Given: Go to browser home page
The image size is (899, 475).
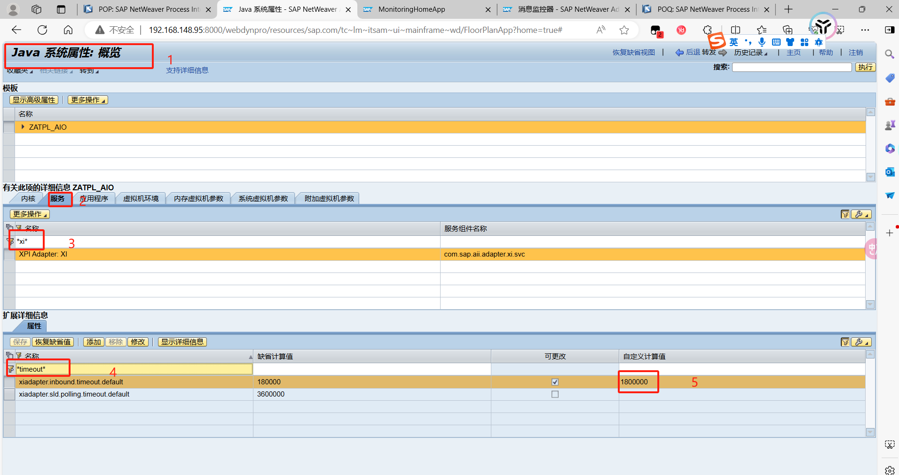Looking at the screenshot, I should [x=68, y=30].
